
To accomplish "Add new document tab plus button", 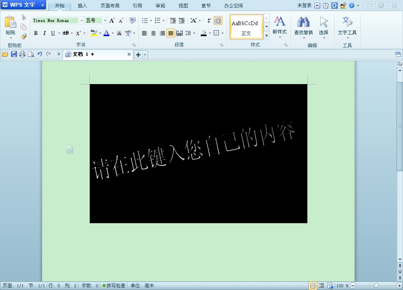I will [138, 55].
